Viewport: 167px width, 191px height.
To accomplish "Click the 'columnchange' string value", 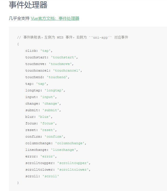I will click(x=70, y=143).
